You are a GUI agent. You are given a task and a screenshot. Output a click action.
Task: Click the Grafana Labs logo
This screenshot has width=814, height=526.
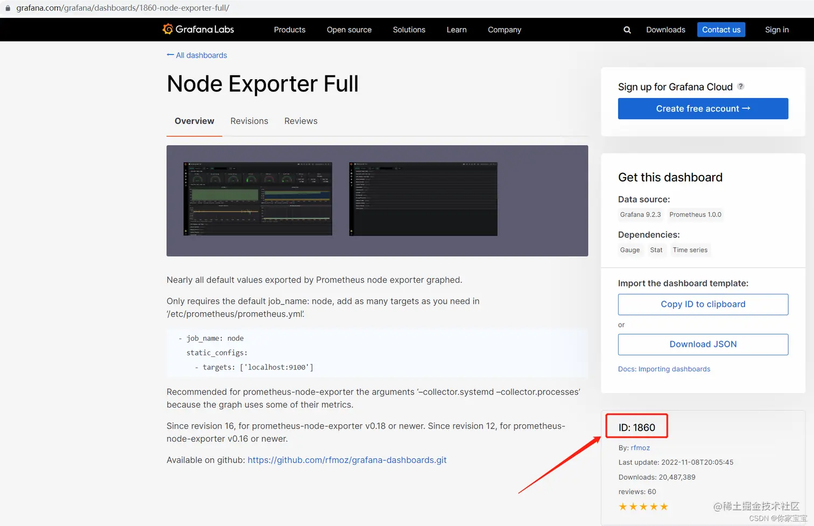click(x=198, y=29)
